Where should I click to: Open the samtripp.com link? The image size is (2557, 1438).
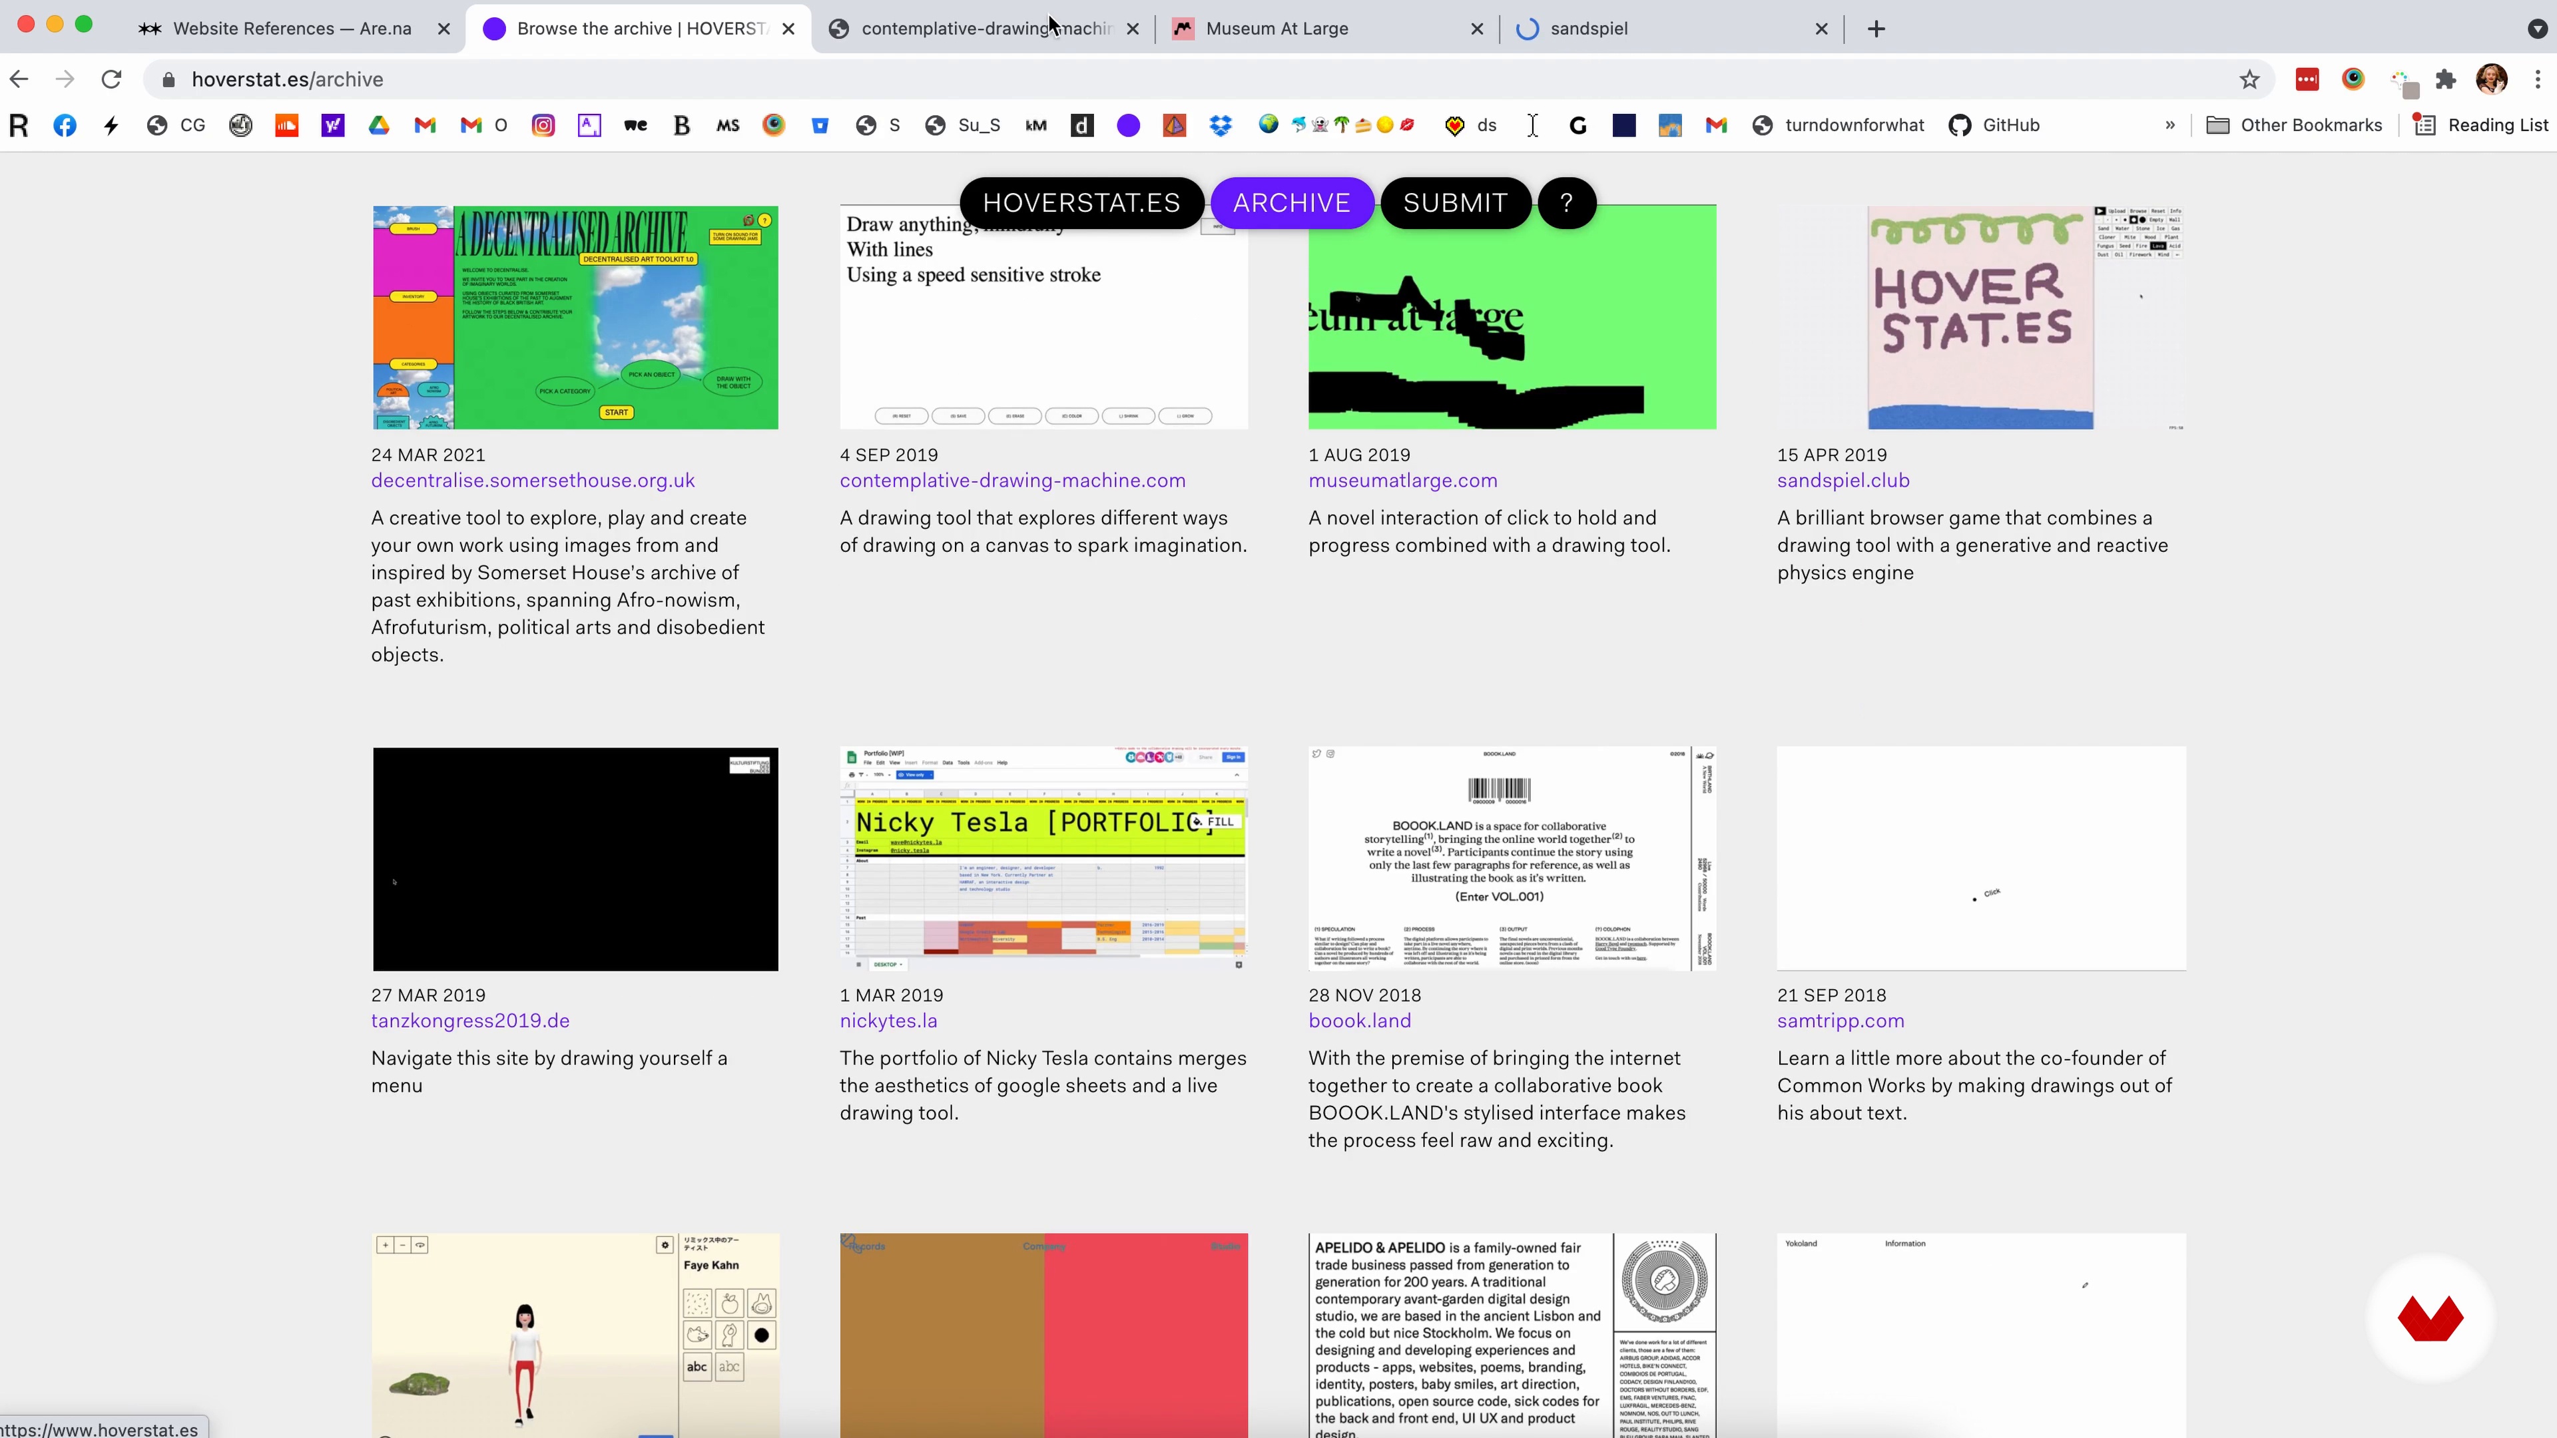click(x=1841, y=1020)
